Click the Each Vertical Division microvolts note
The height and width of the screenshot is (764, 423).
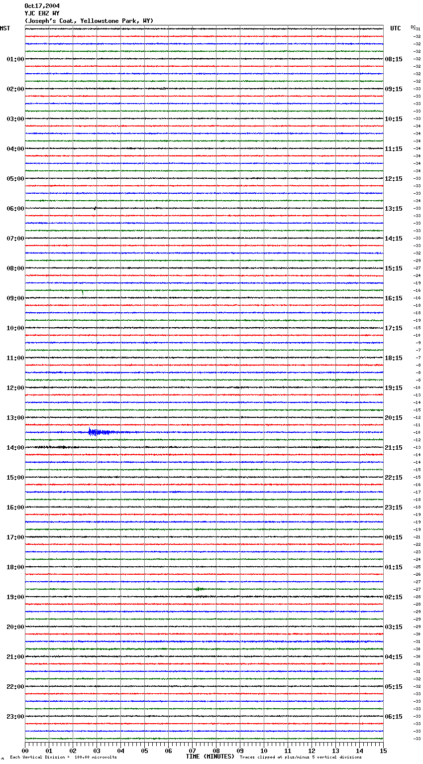(63, 757)
